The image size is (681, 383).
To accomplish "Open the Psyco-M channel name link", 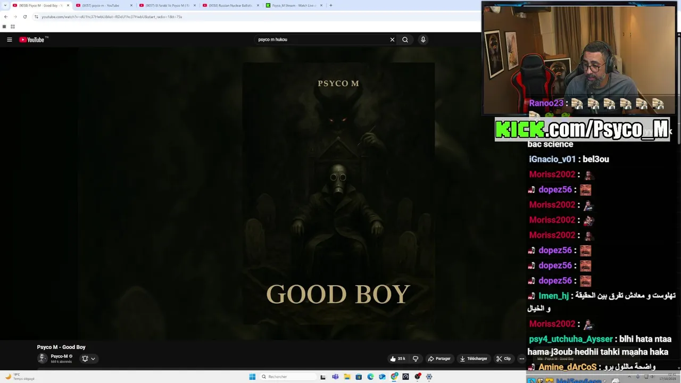I will (59, 356).
